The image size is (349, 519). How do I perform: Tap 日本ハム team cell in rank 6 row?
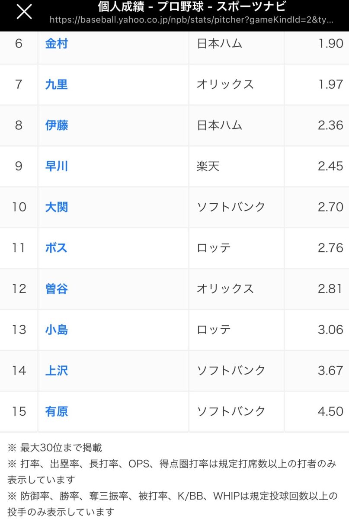pos(219,44)
